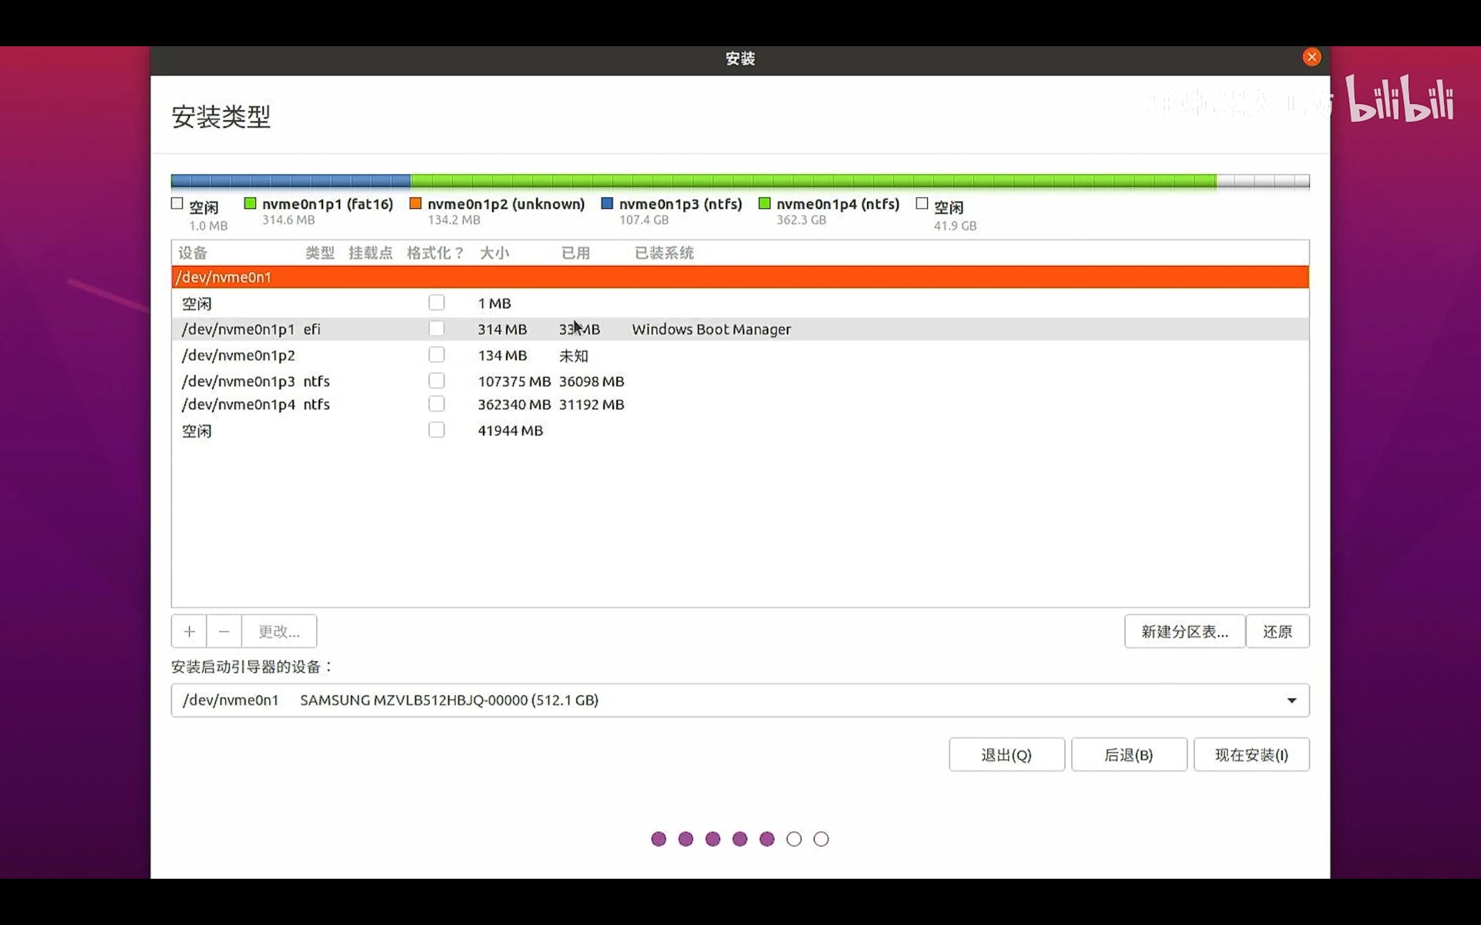Click the plus add partition button
This screenshot has height=925, width=1481.
click(x=189, y=631)
